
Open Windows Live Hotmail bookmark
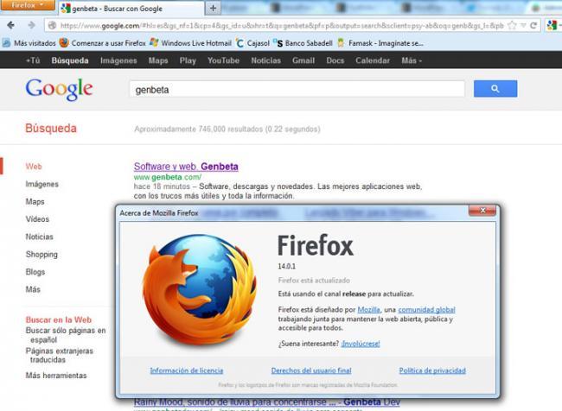[191, 43]
